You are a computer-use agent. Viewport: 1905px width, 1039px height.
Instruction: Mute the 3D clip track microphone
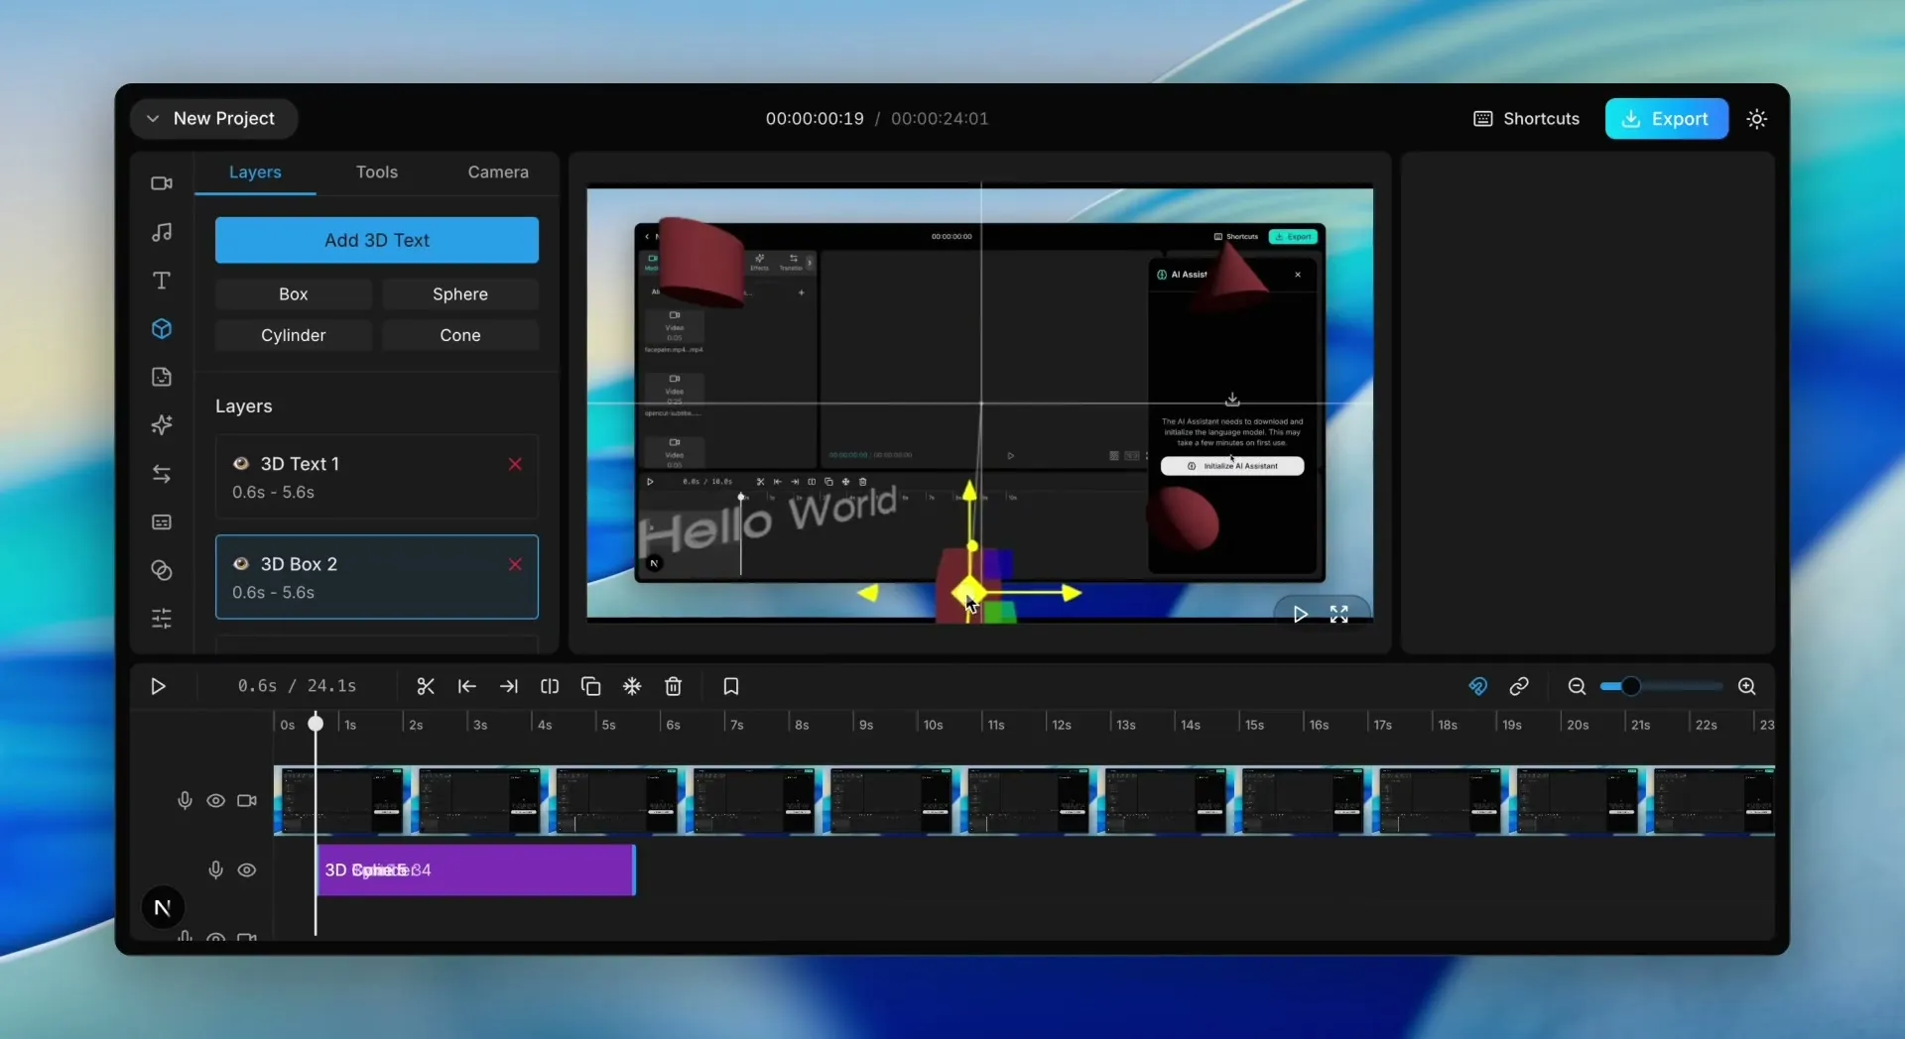coord(215,869)
